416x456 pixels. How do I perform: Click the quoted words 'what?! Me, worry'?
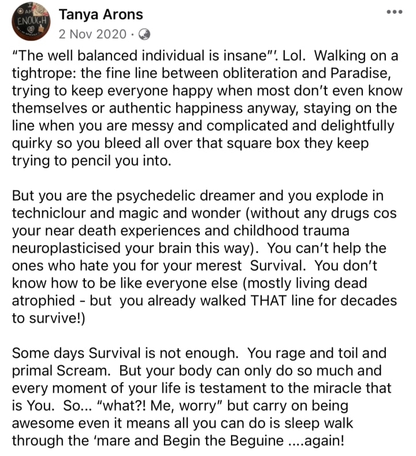(x=159, y=406)
